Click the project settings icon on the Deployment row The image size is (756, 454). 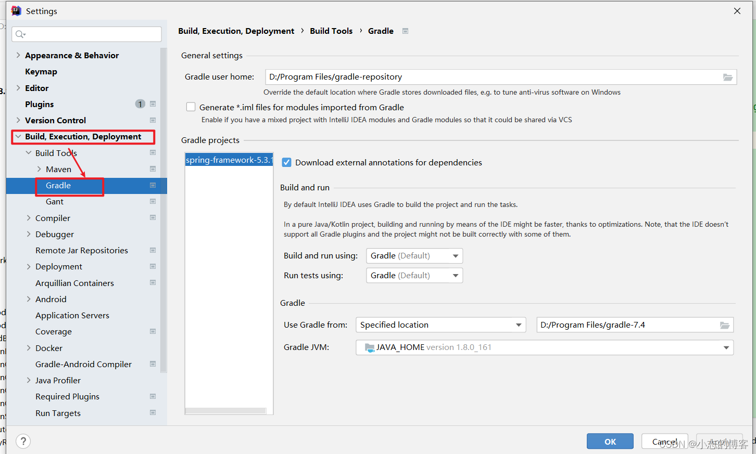[x=153, y=267]
